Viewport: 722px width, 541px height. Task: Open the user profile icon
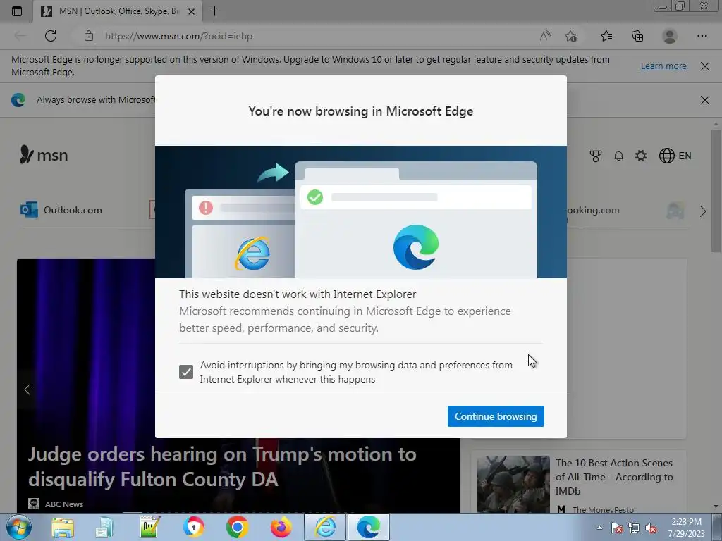click(x=670, y=36)
